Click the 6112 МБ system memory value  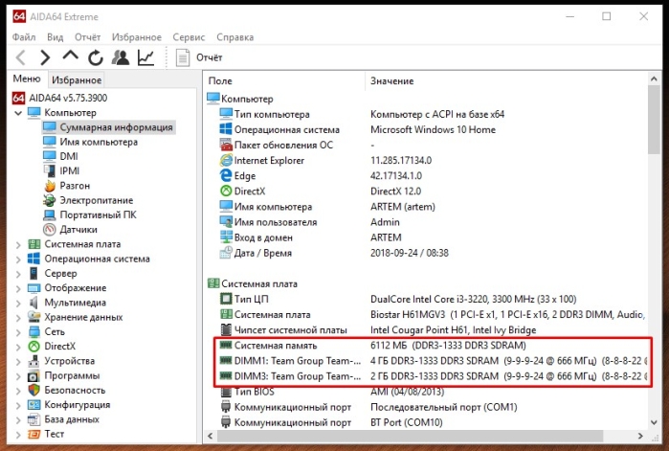click(448, 345)
